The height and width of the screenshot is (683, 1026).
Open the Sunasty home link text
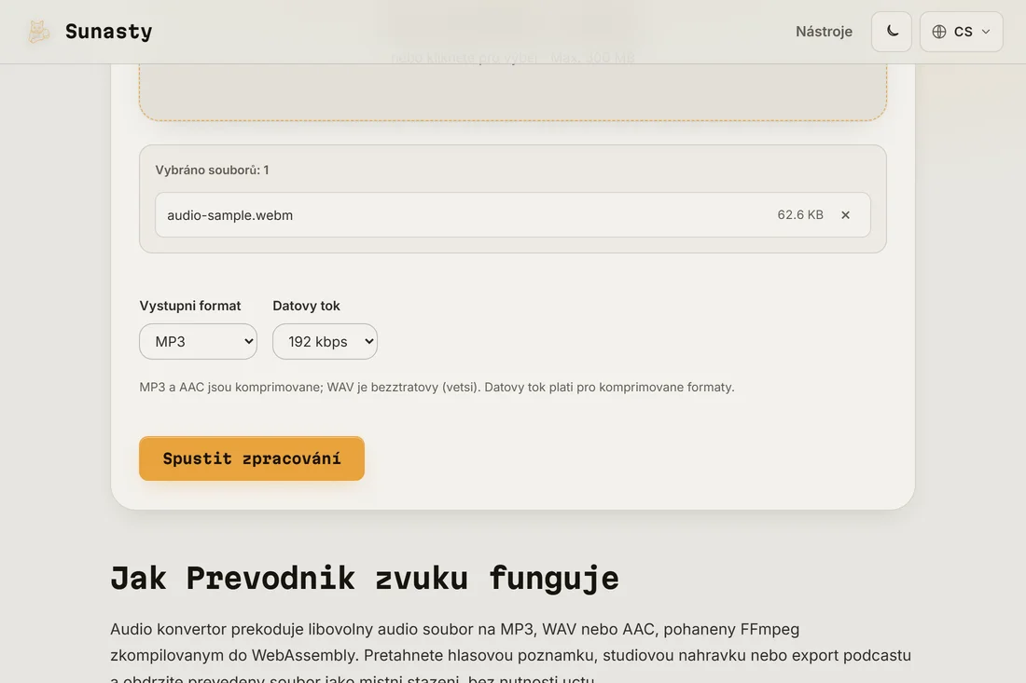(108, 32)
